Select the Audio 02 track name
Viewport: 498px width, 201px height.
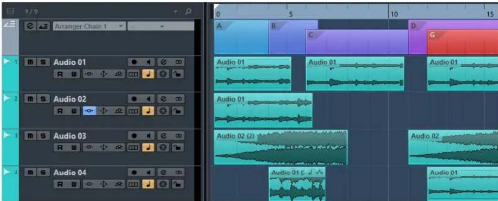click(70, 100)
